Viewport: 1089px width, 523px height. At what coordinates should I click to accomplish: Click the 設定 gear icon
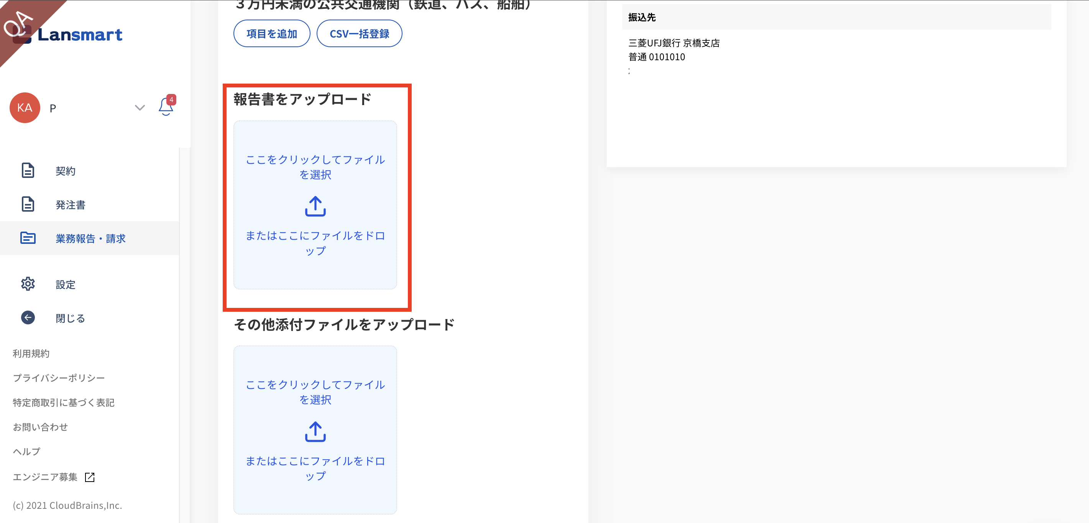pyautogui.click(x=28, y=284)
